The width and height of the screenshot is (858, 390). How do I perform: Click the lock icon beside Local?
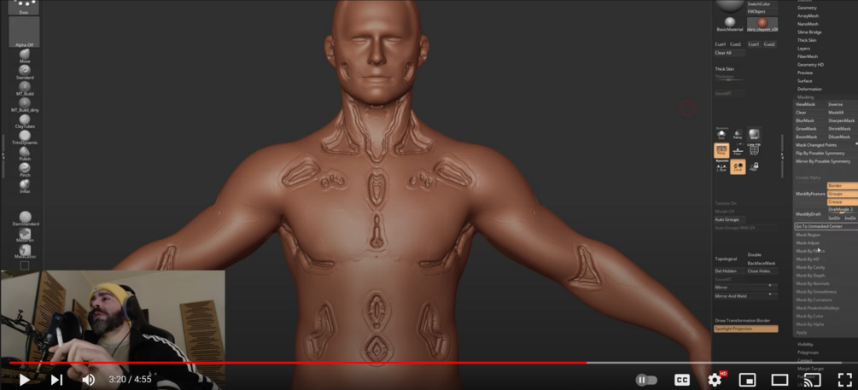(x=754, y=166)
